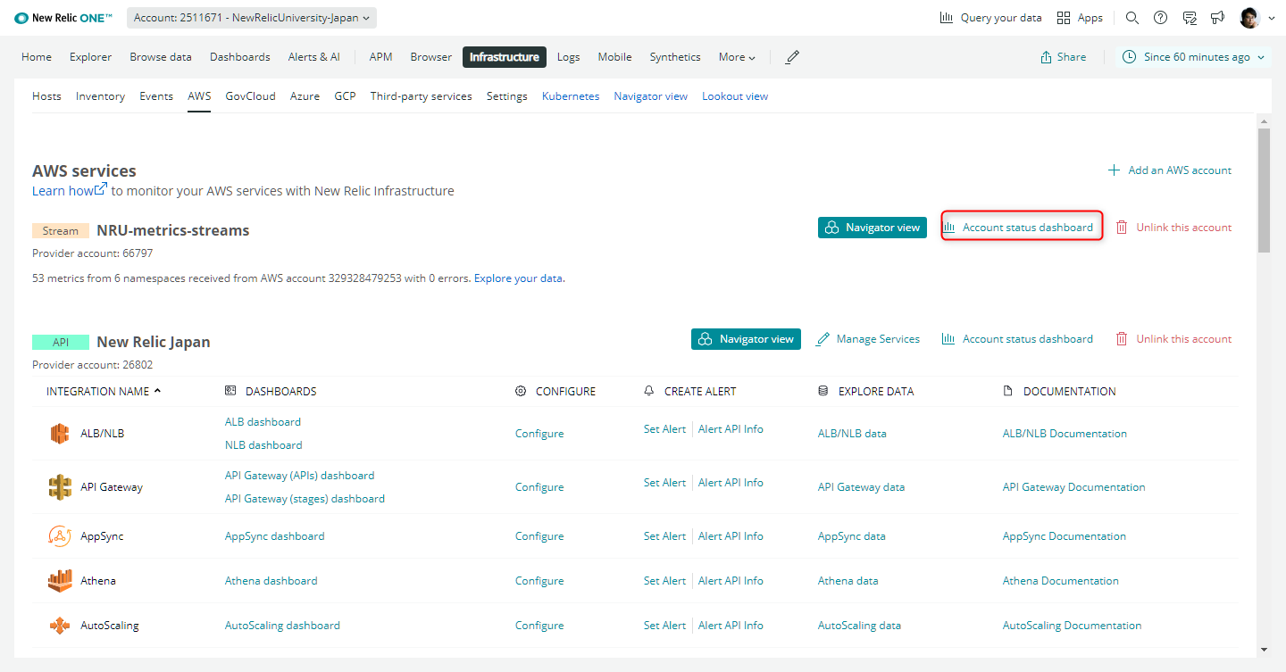Image resolution: width=1286 pixels, height=672 pixels.
Task: Switch to the Inventory tab
Action: [100, 96]
